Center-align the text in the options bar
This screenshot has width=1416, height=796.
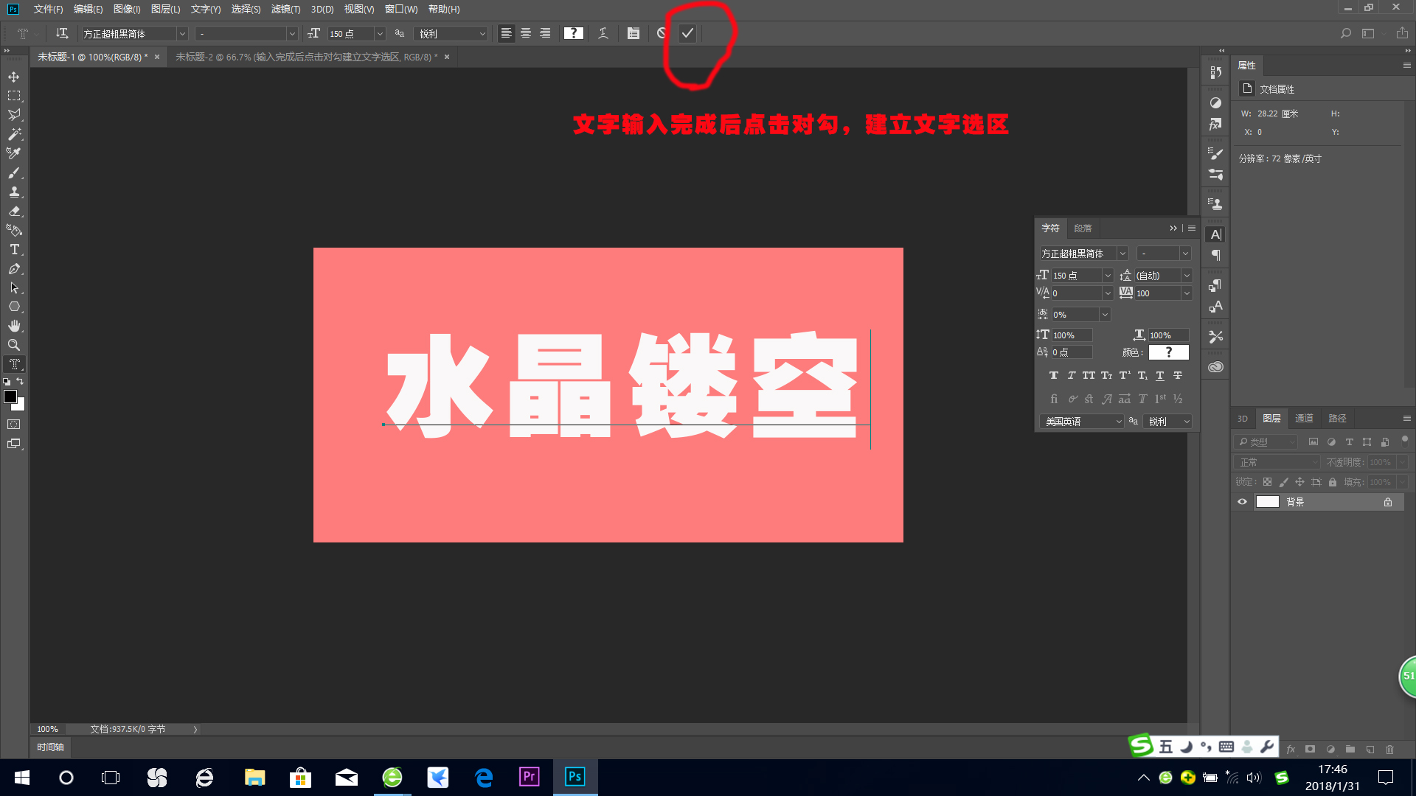[525, 33]
